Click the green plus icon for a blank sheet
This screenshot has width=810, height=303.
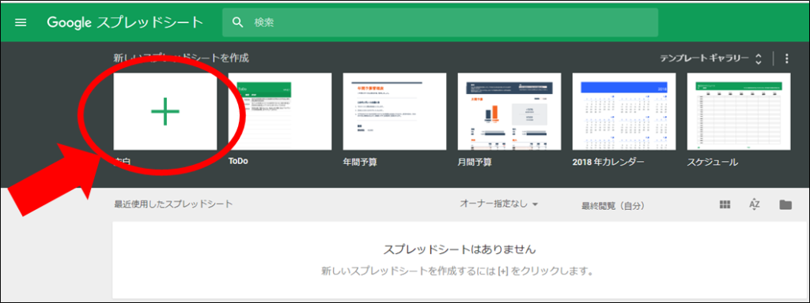(x=165, y=110)
